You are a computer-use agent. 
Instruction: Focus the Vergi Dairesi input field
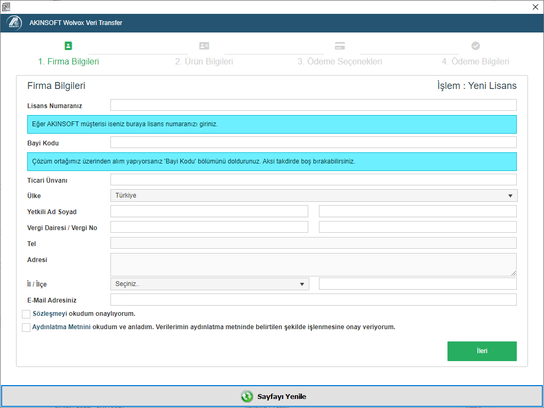coord(209,227)
